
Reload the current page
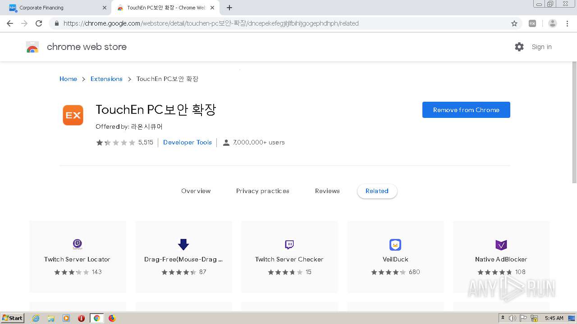39,23
